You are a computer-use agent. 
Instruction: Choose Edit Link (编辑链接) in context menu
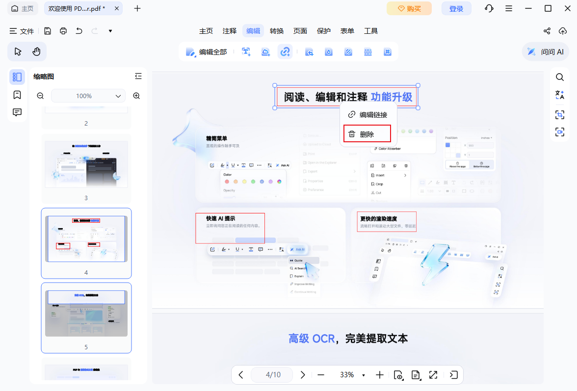point(368,115)
